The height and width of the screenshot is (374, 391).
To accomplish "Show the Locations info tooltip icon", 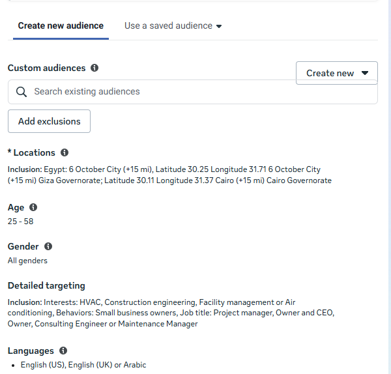I will point(65,152).
